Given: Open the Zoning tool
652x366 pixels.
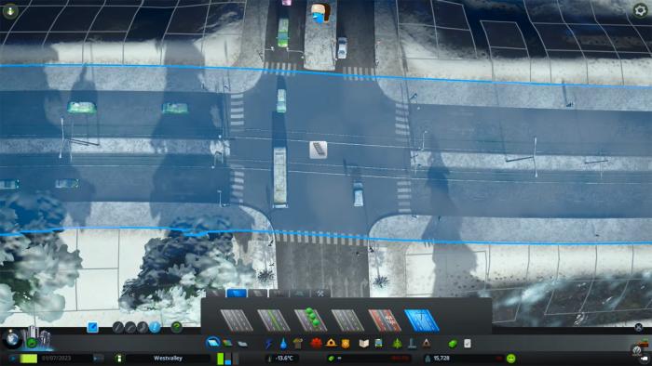Looking at the screenshot, I should tap(227, 343).
